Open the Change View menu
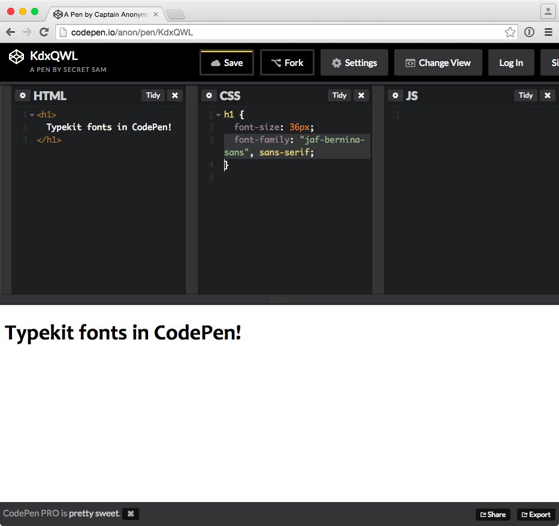The height and width of the screenshot is (526, 559). click(x=438, y=63)
